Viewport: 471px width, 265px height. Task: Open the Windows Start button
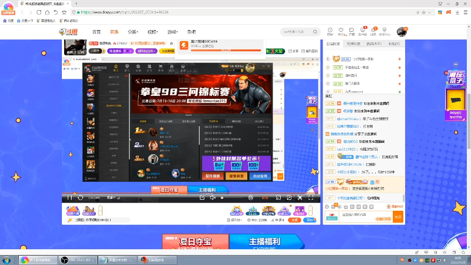[x=6, y=260]
